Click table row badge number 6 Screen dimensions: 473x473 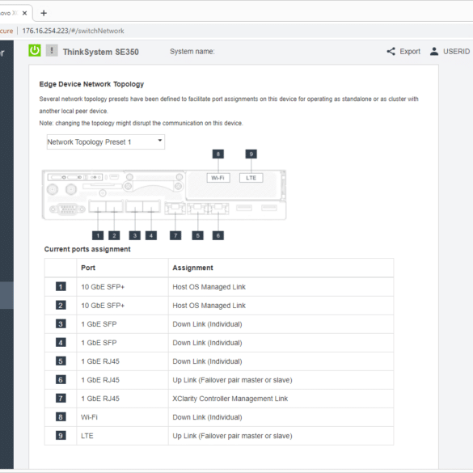61,380
